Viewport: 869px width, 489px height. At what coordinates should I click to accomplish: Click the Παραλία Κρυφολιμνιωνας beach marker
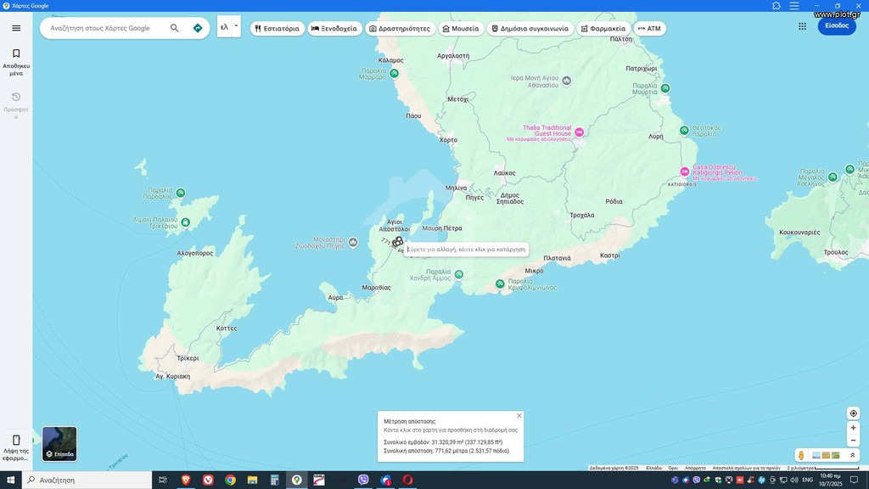500,284
